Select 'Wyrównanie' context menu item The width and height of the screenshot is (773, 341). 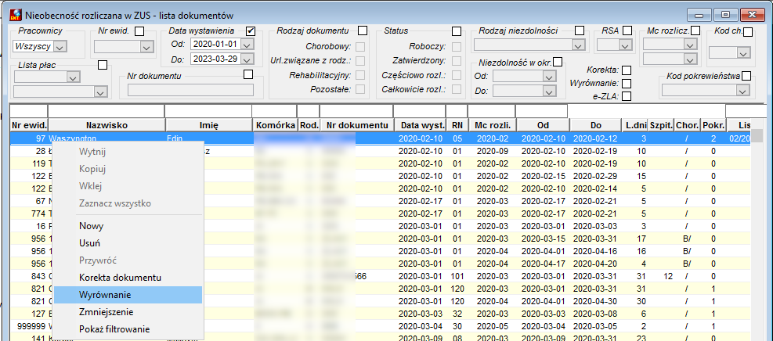127,295
